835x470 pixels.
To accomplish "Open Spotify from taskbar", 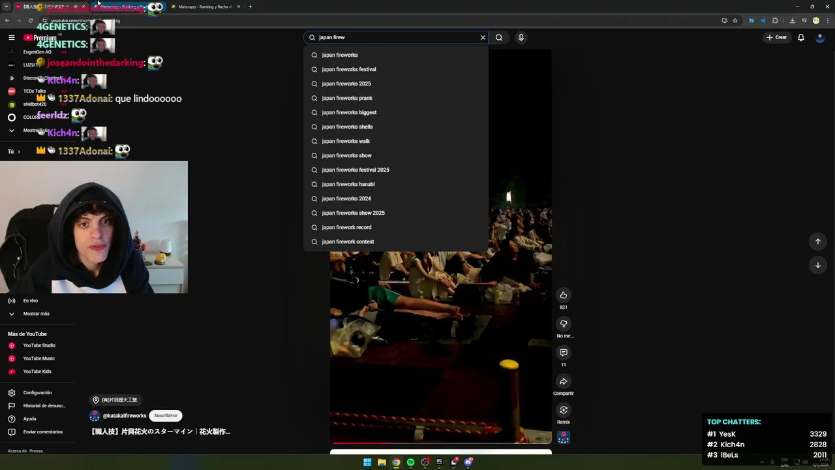I will 410,462.
